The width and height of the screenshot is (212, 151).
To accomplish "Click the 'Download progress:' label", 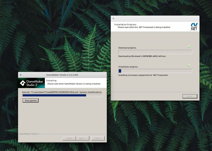I will [127, 48].
